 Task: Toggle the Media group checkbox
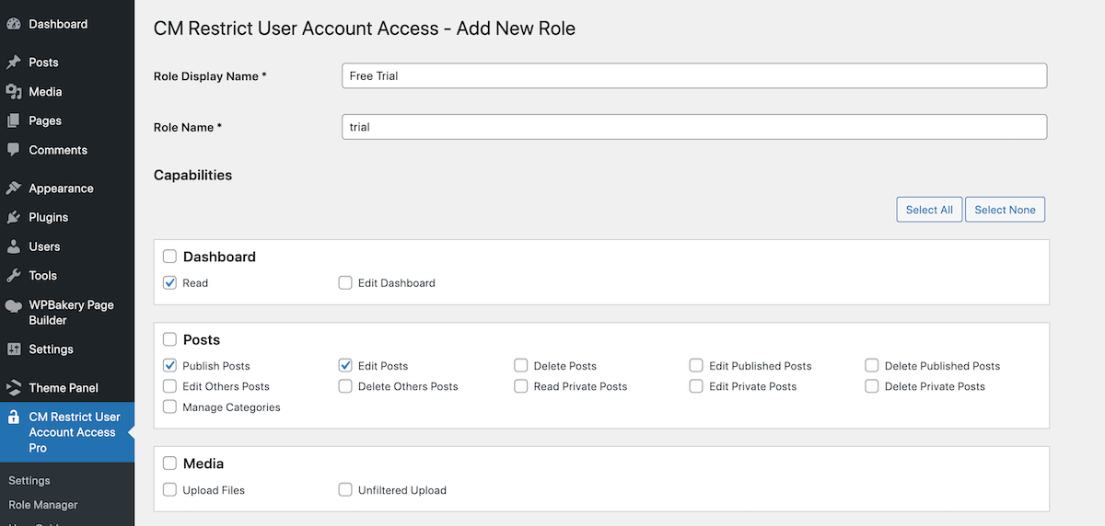click(169, 463)
